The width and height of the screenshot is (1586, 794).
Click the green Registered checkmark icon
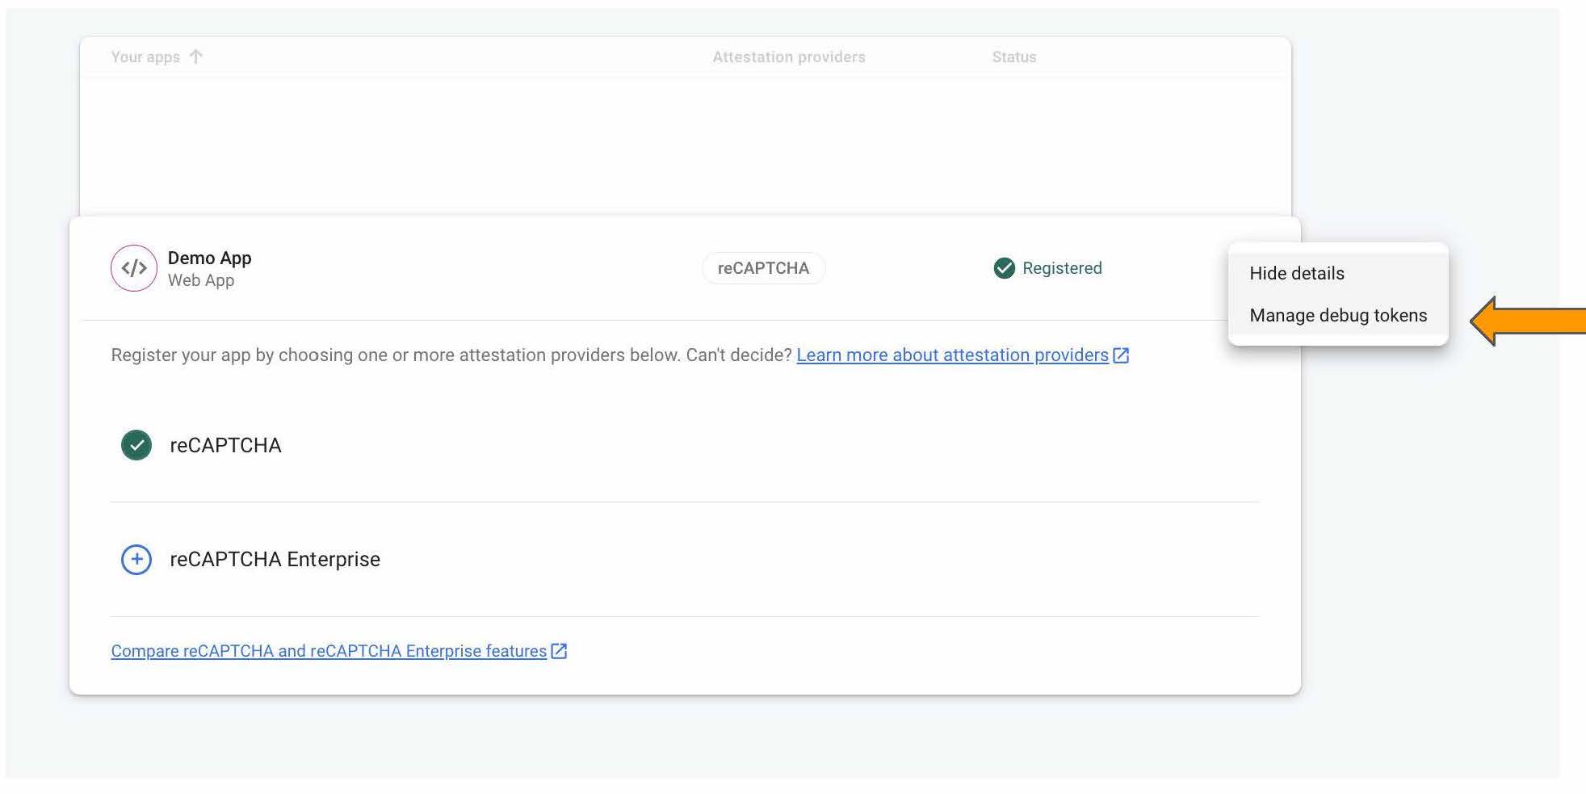pyautogui.click(x=1004, y=268)
